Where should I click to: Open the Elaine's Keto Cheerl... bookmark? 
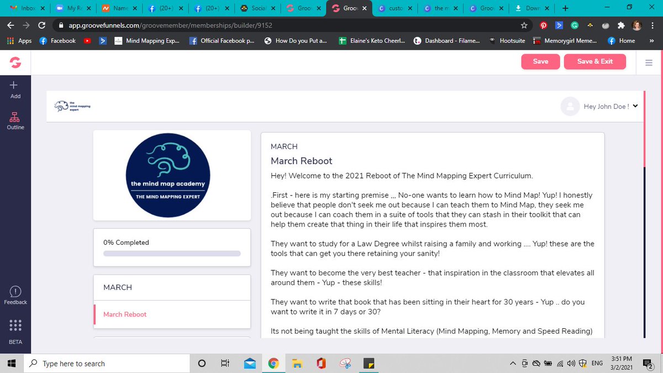(x=372, y=41)
